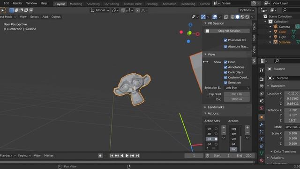Click the clip End field 1000 m

(x=237, y=99)
